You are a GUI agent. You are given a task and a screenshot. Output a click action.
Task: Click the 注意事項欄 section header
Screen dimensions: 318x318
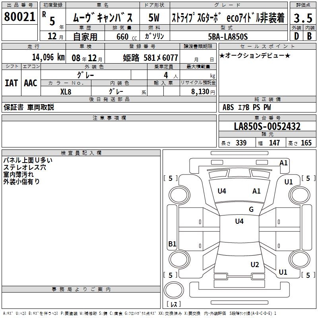(109, 118)
